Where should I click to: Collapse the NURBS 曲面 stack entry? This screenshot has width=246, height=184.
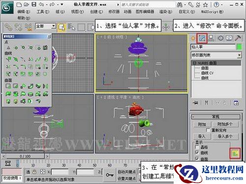tap(194, 63)
